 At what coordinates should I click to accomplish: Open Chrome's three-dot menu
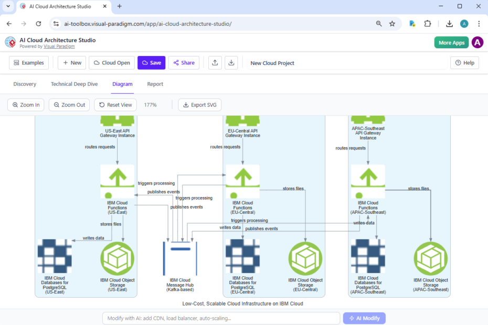click(479, 24)
